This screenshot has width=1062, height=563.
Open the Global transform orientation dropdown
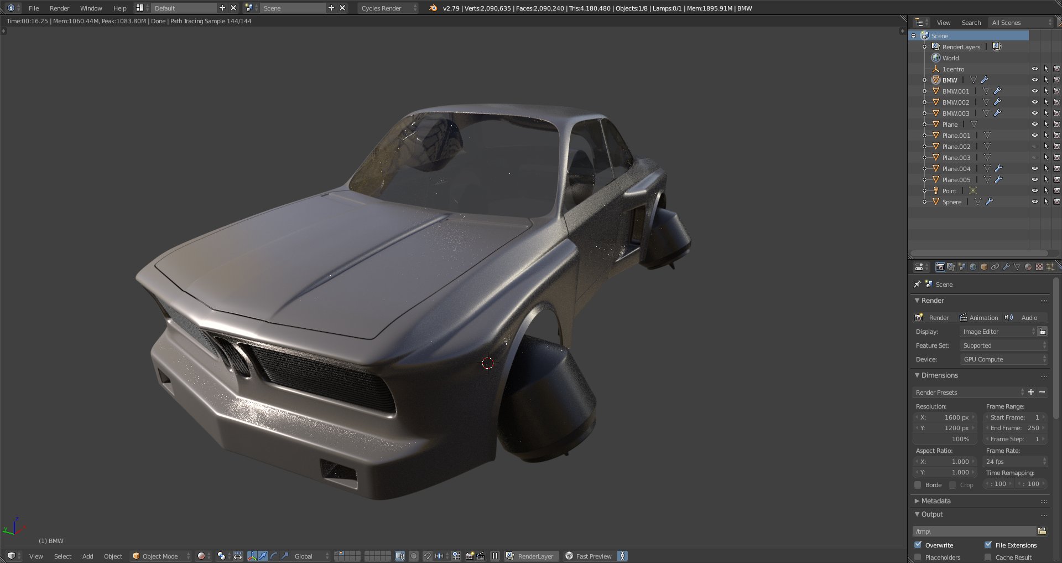(311, 556)
